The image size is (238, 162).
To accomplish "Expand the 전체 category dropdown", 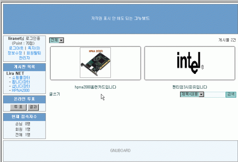I will 56,40.
